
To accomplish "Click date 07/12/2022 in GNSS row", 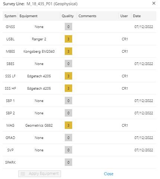I will [144, 27].
